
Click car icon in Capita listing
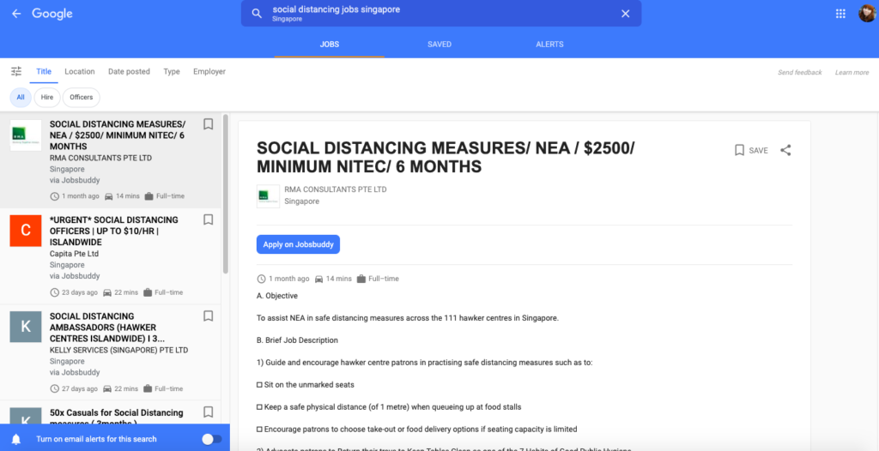pos(107,292)
